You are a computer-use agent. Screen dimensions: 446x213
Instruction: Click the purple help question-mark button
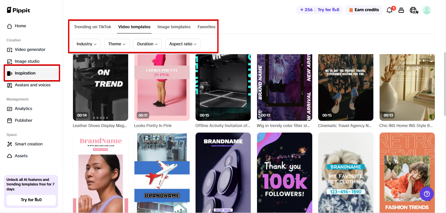427,194
